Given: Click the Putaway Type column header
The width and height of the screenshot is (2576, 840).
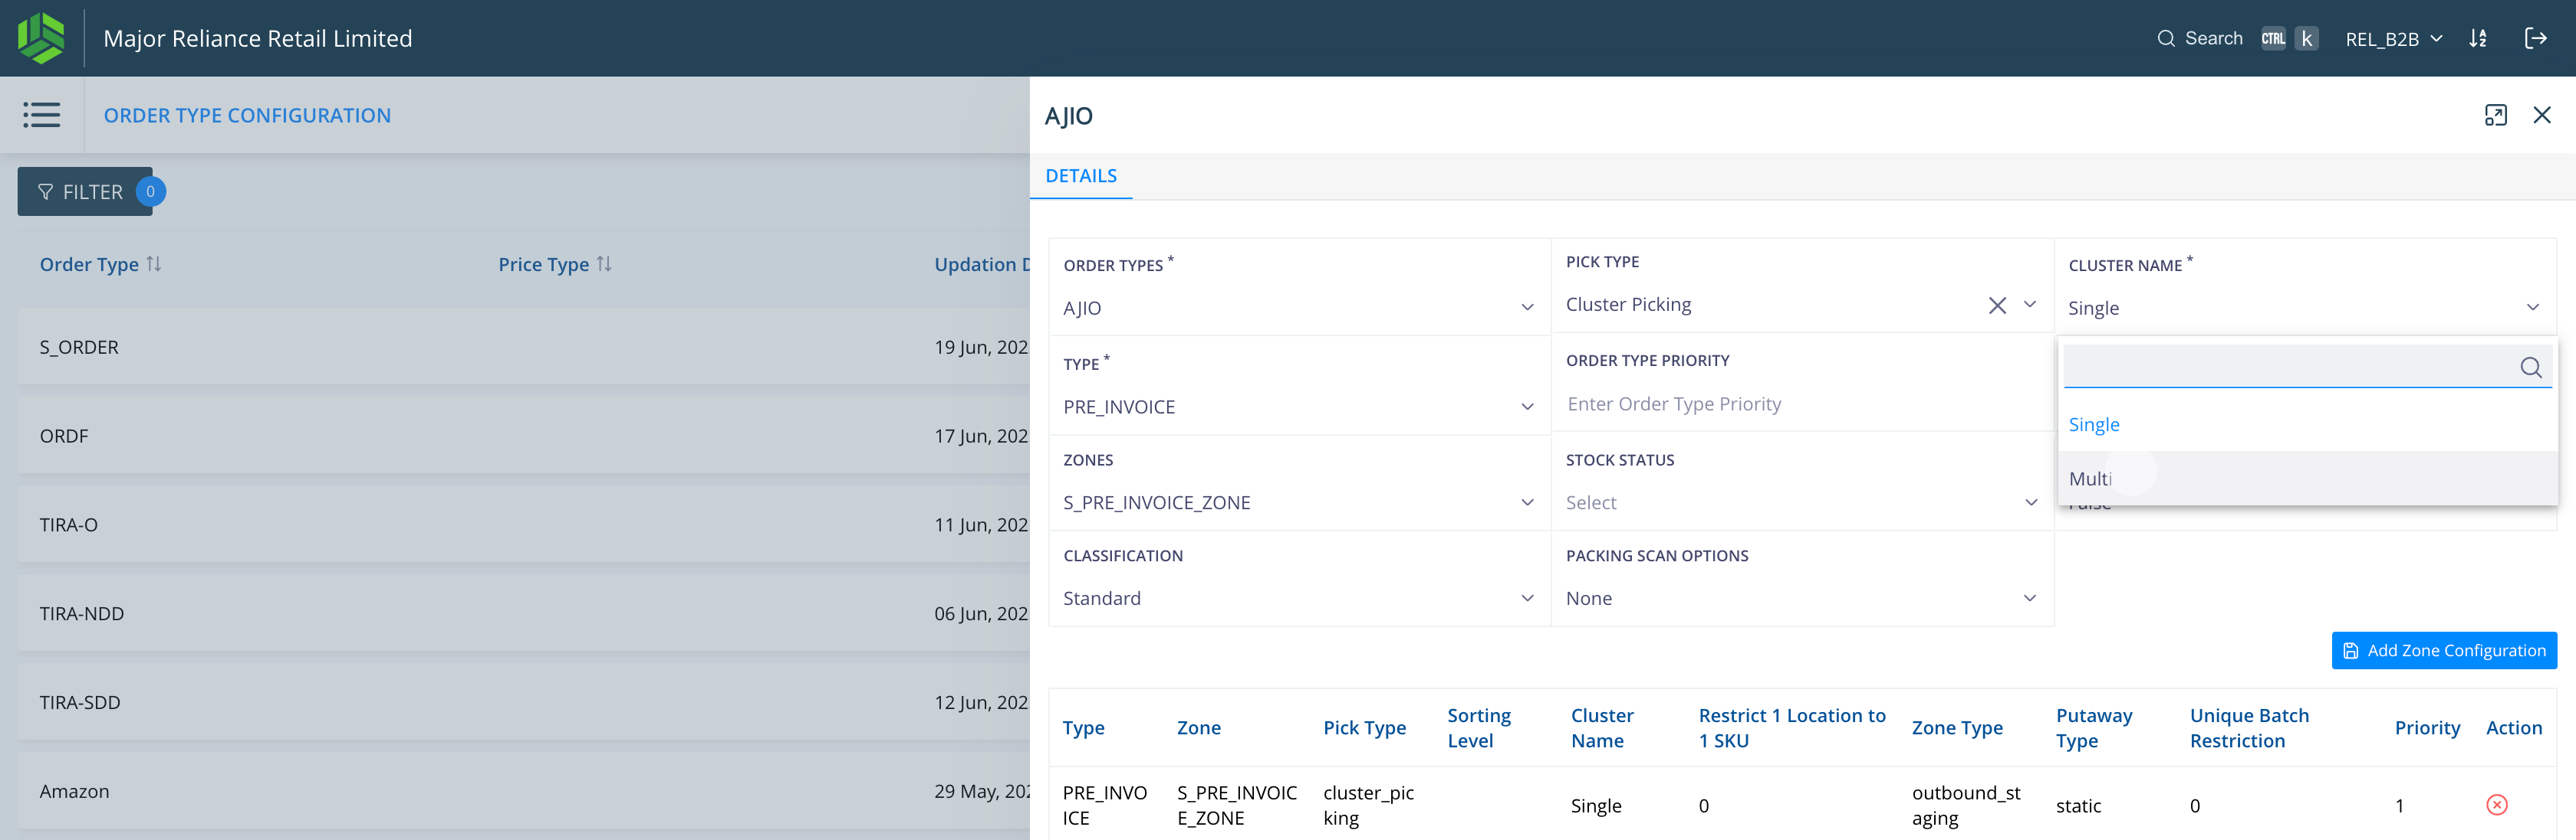Looking at the screenshot, I should [2093, 728].
